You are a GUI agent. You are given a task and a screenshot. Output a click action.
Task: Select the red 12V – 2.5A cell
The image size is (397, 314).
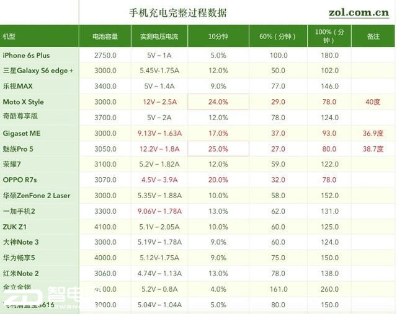click(159, 102)
